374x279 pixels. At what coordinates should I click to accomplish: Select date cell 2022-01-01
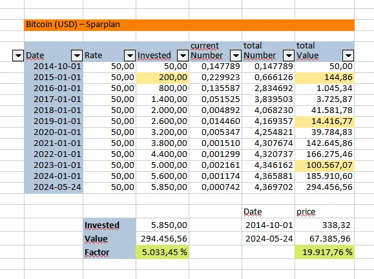(x=54, y=154)
